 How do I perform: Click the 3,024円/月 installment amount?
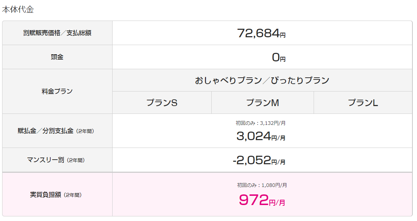[x=261, y=136]
